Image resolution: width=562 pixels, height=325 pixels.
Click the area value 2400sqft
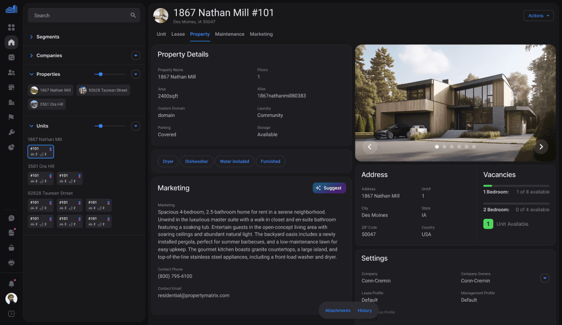click(x=168, y=96)
